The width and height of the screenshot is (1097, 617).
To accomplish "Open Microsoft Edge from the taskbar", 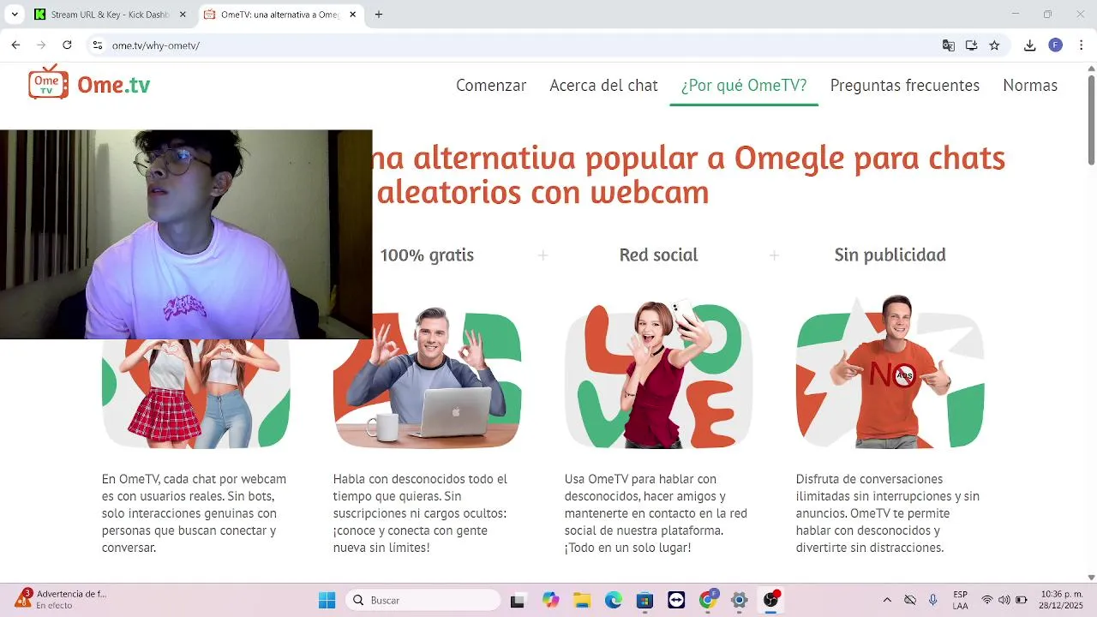I will (x=614, y=600).
